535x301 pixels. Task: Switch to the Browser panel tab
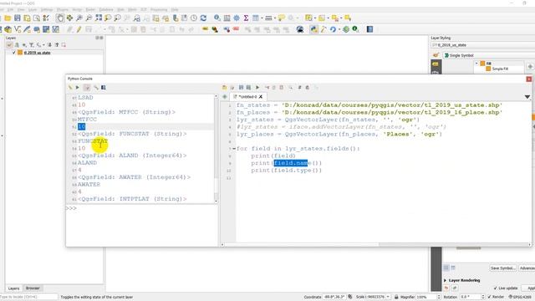(33, 288)
